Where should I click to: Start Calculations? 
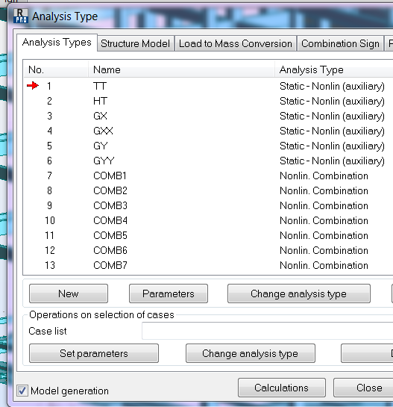(x=282, y=388)
